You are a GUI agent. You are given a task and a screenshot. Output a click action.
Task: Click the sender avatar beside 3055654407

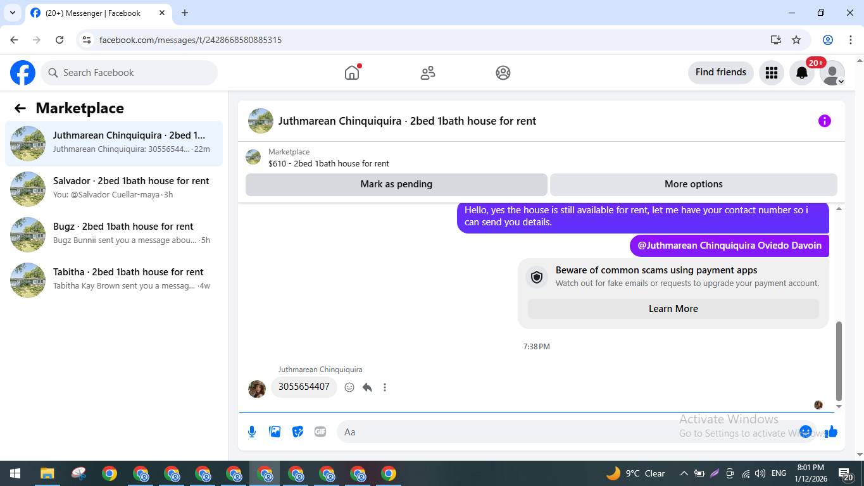pyautogui.click(x=257, y=389)
